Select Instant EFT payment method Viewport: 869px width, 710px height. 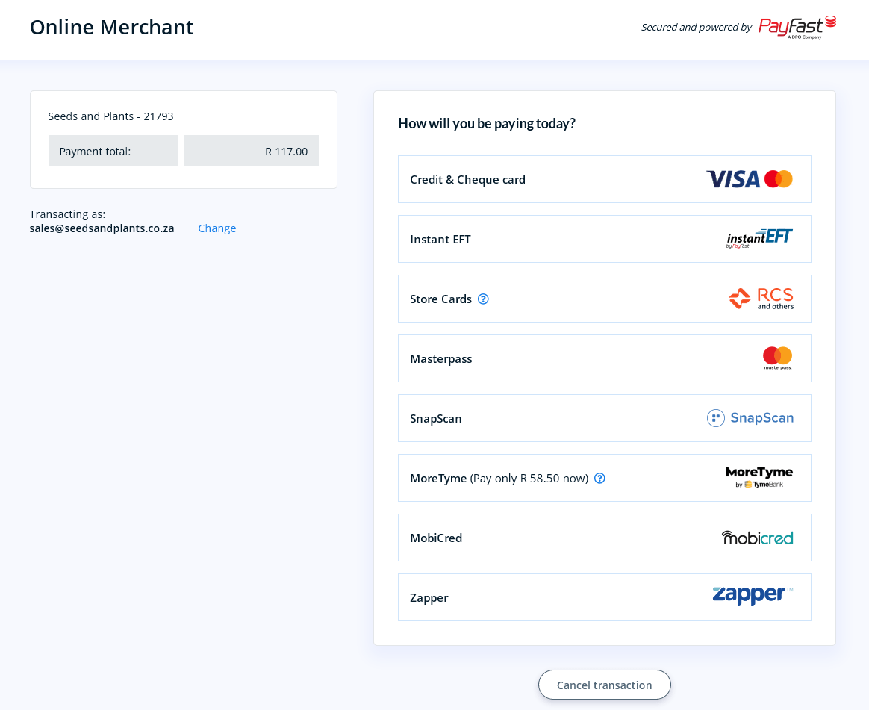click(604, 239)
